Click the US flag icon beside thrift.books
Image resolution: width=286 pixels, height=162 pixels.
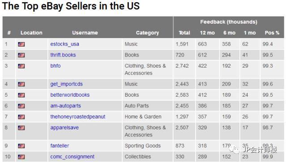[x=21, y=55]
